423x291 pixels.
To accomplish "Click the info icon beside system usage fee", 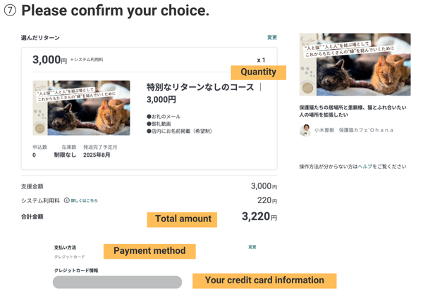I will pyautogui.click(x=67, y=200).
